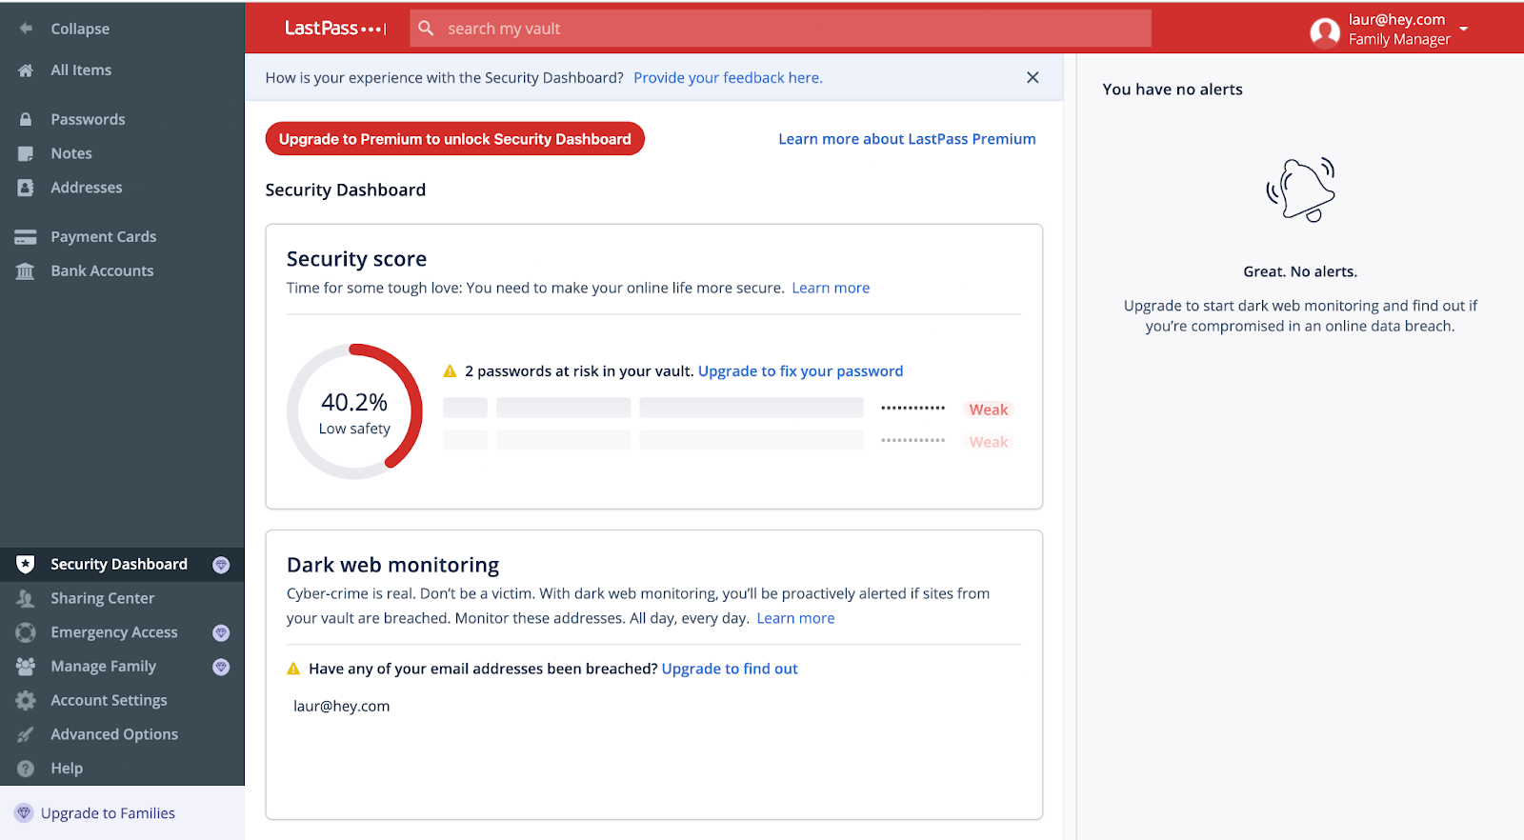Click the search my vault field
Image resolution: width=1524 pixels, height=840 pixels.
[x=780, y=29]
